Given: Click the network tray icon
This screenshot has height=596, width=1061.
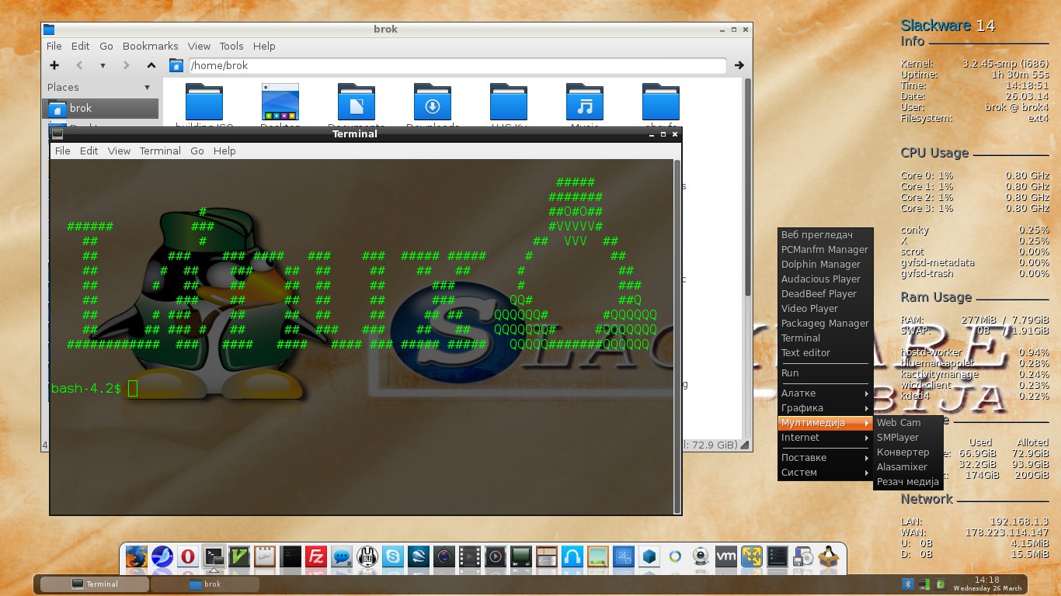Looking at the screenshot, I should coord(924,584).
